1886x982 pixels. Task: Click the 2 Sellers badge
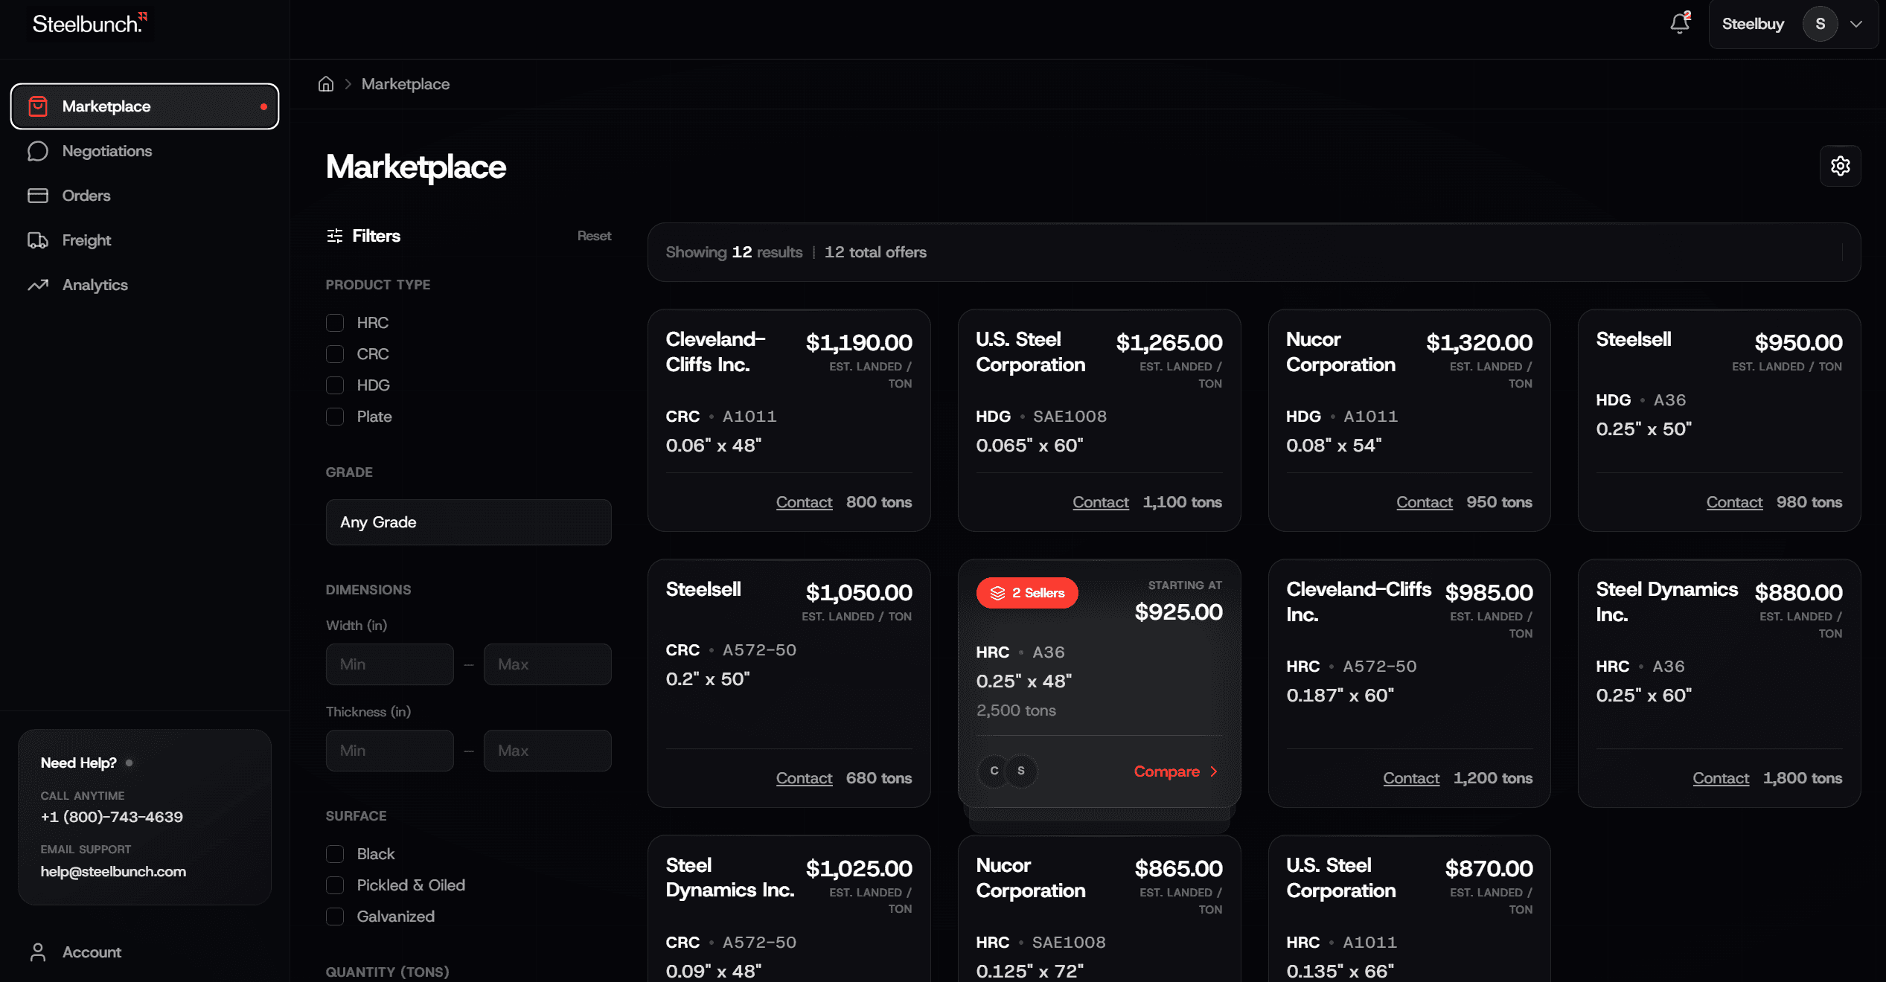[1026, 593]
